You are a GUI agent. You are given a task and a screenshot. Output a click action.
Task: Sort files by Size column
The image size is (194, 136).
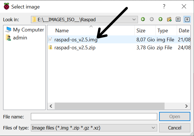(x=145, y=30)
